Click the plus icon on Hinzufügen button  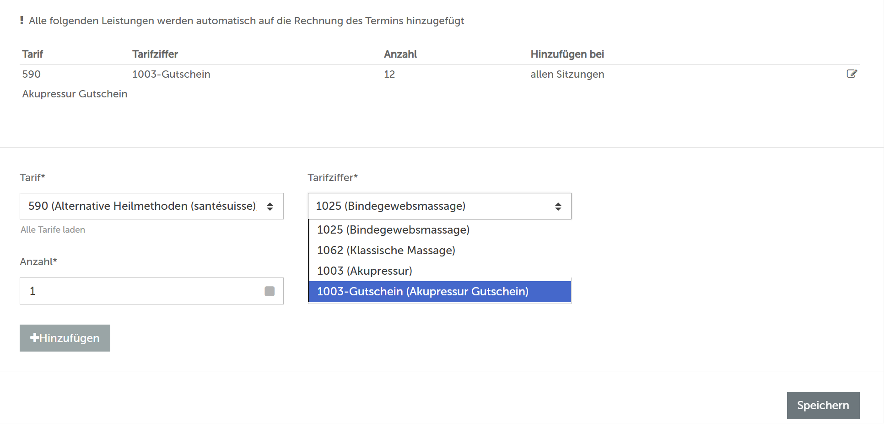pos(34,338)
